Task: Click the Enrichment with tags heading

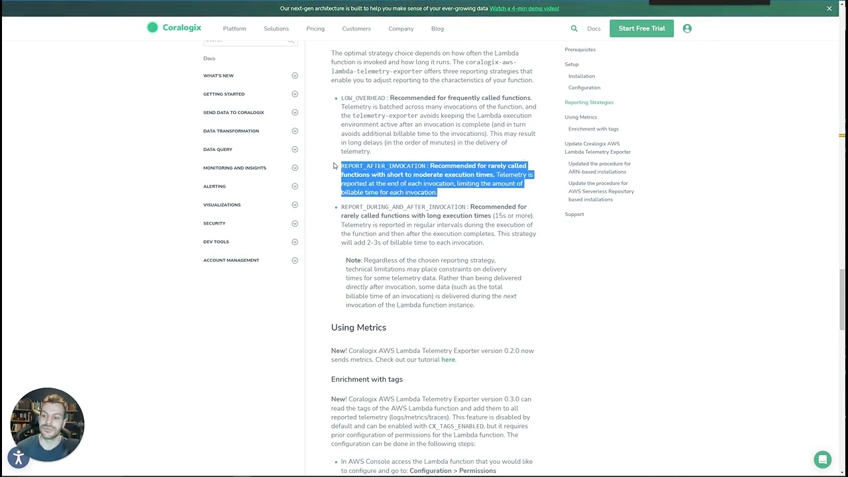Action: (x=367, y=380)
